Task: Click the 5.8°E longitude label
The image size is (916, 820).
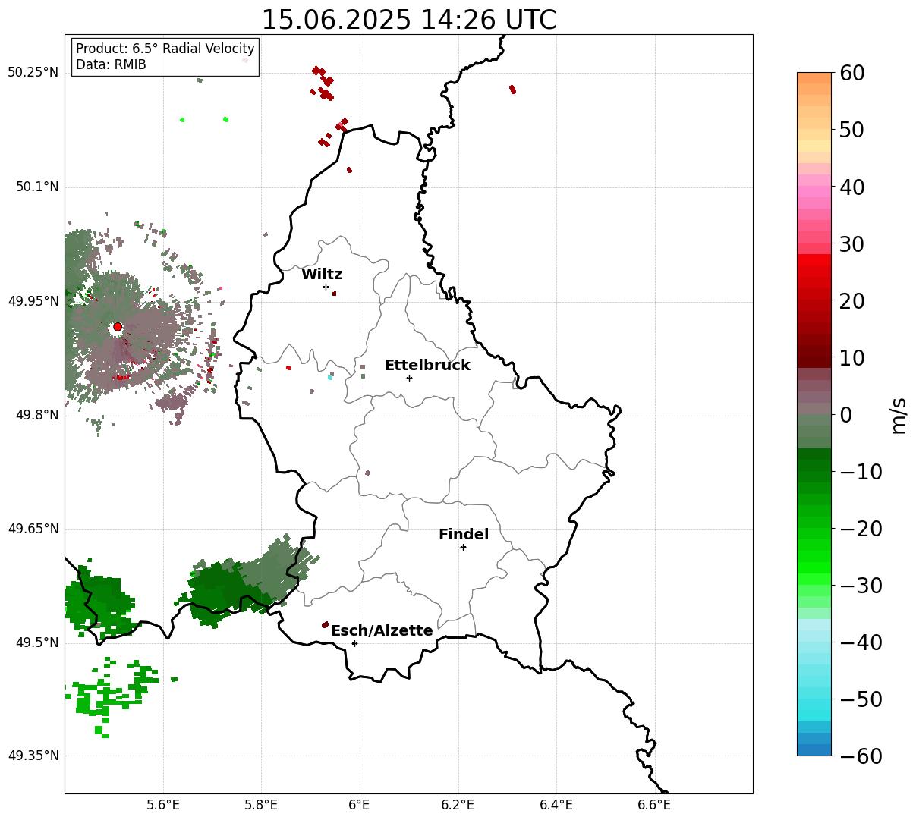Action: pyautogui.click(x=262, y=805)
